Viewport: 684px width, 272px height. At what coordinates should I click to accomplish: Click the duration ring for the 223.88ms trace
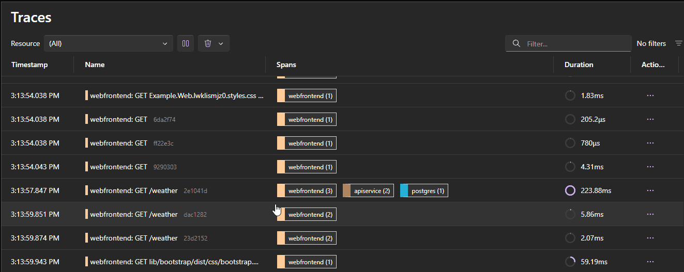point(570,190)
